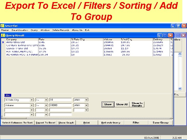Expand the operator dropdown in % Rate Chg row
Viewport: 187px width, 140px height.
[46, 100]
